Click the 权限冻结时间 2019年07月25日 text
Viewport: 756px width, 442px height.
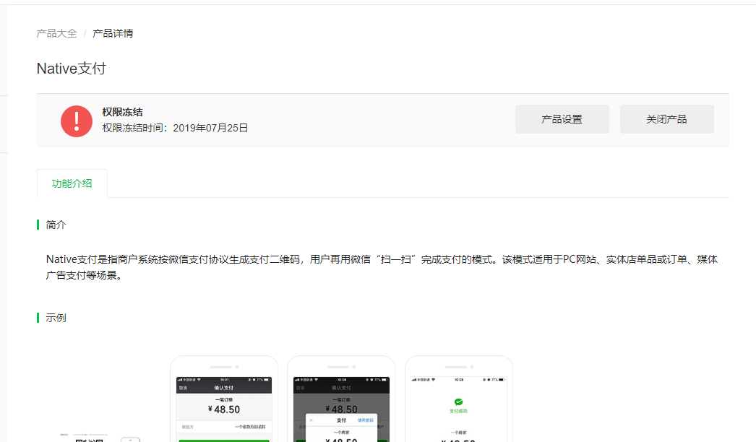tap(175, 128)
